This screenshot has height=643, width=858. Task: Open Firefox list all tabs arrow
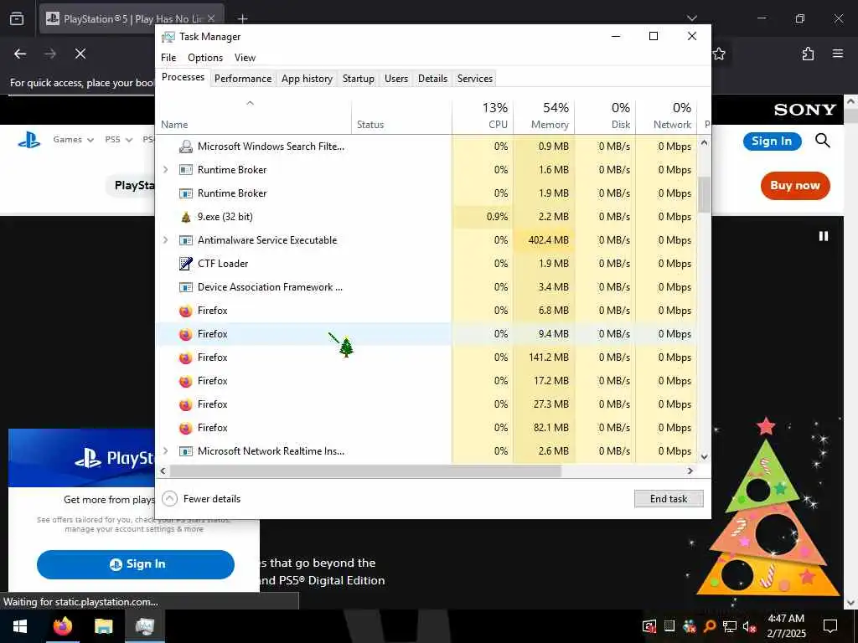pos(691,18)
